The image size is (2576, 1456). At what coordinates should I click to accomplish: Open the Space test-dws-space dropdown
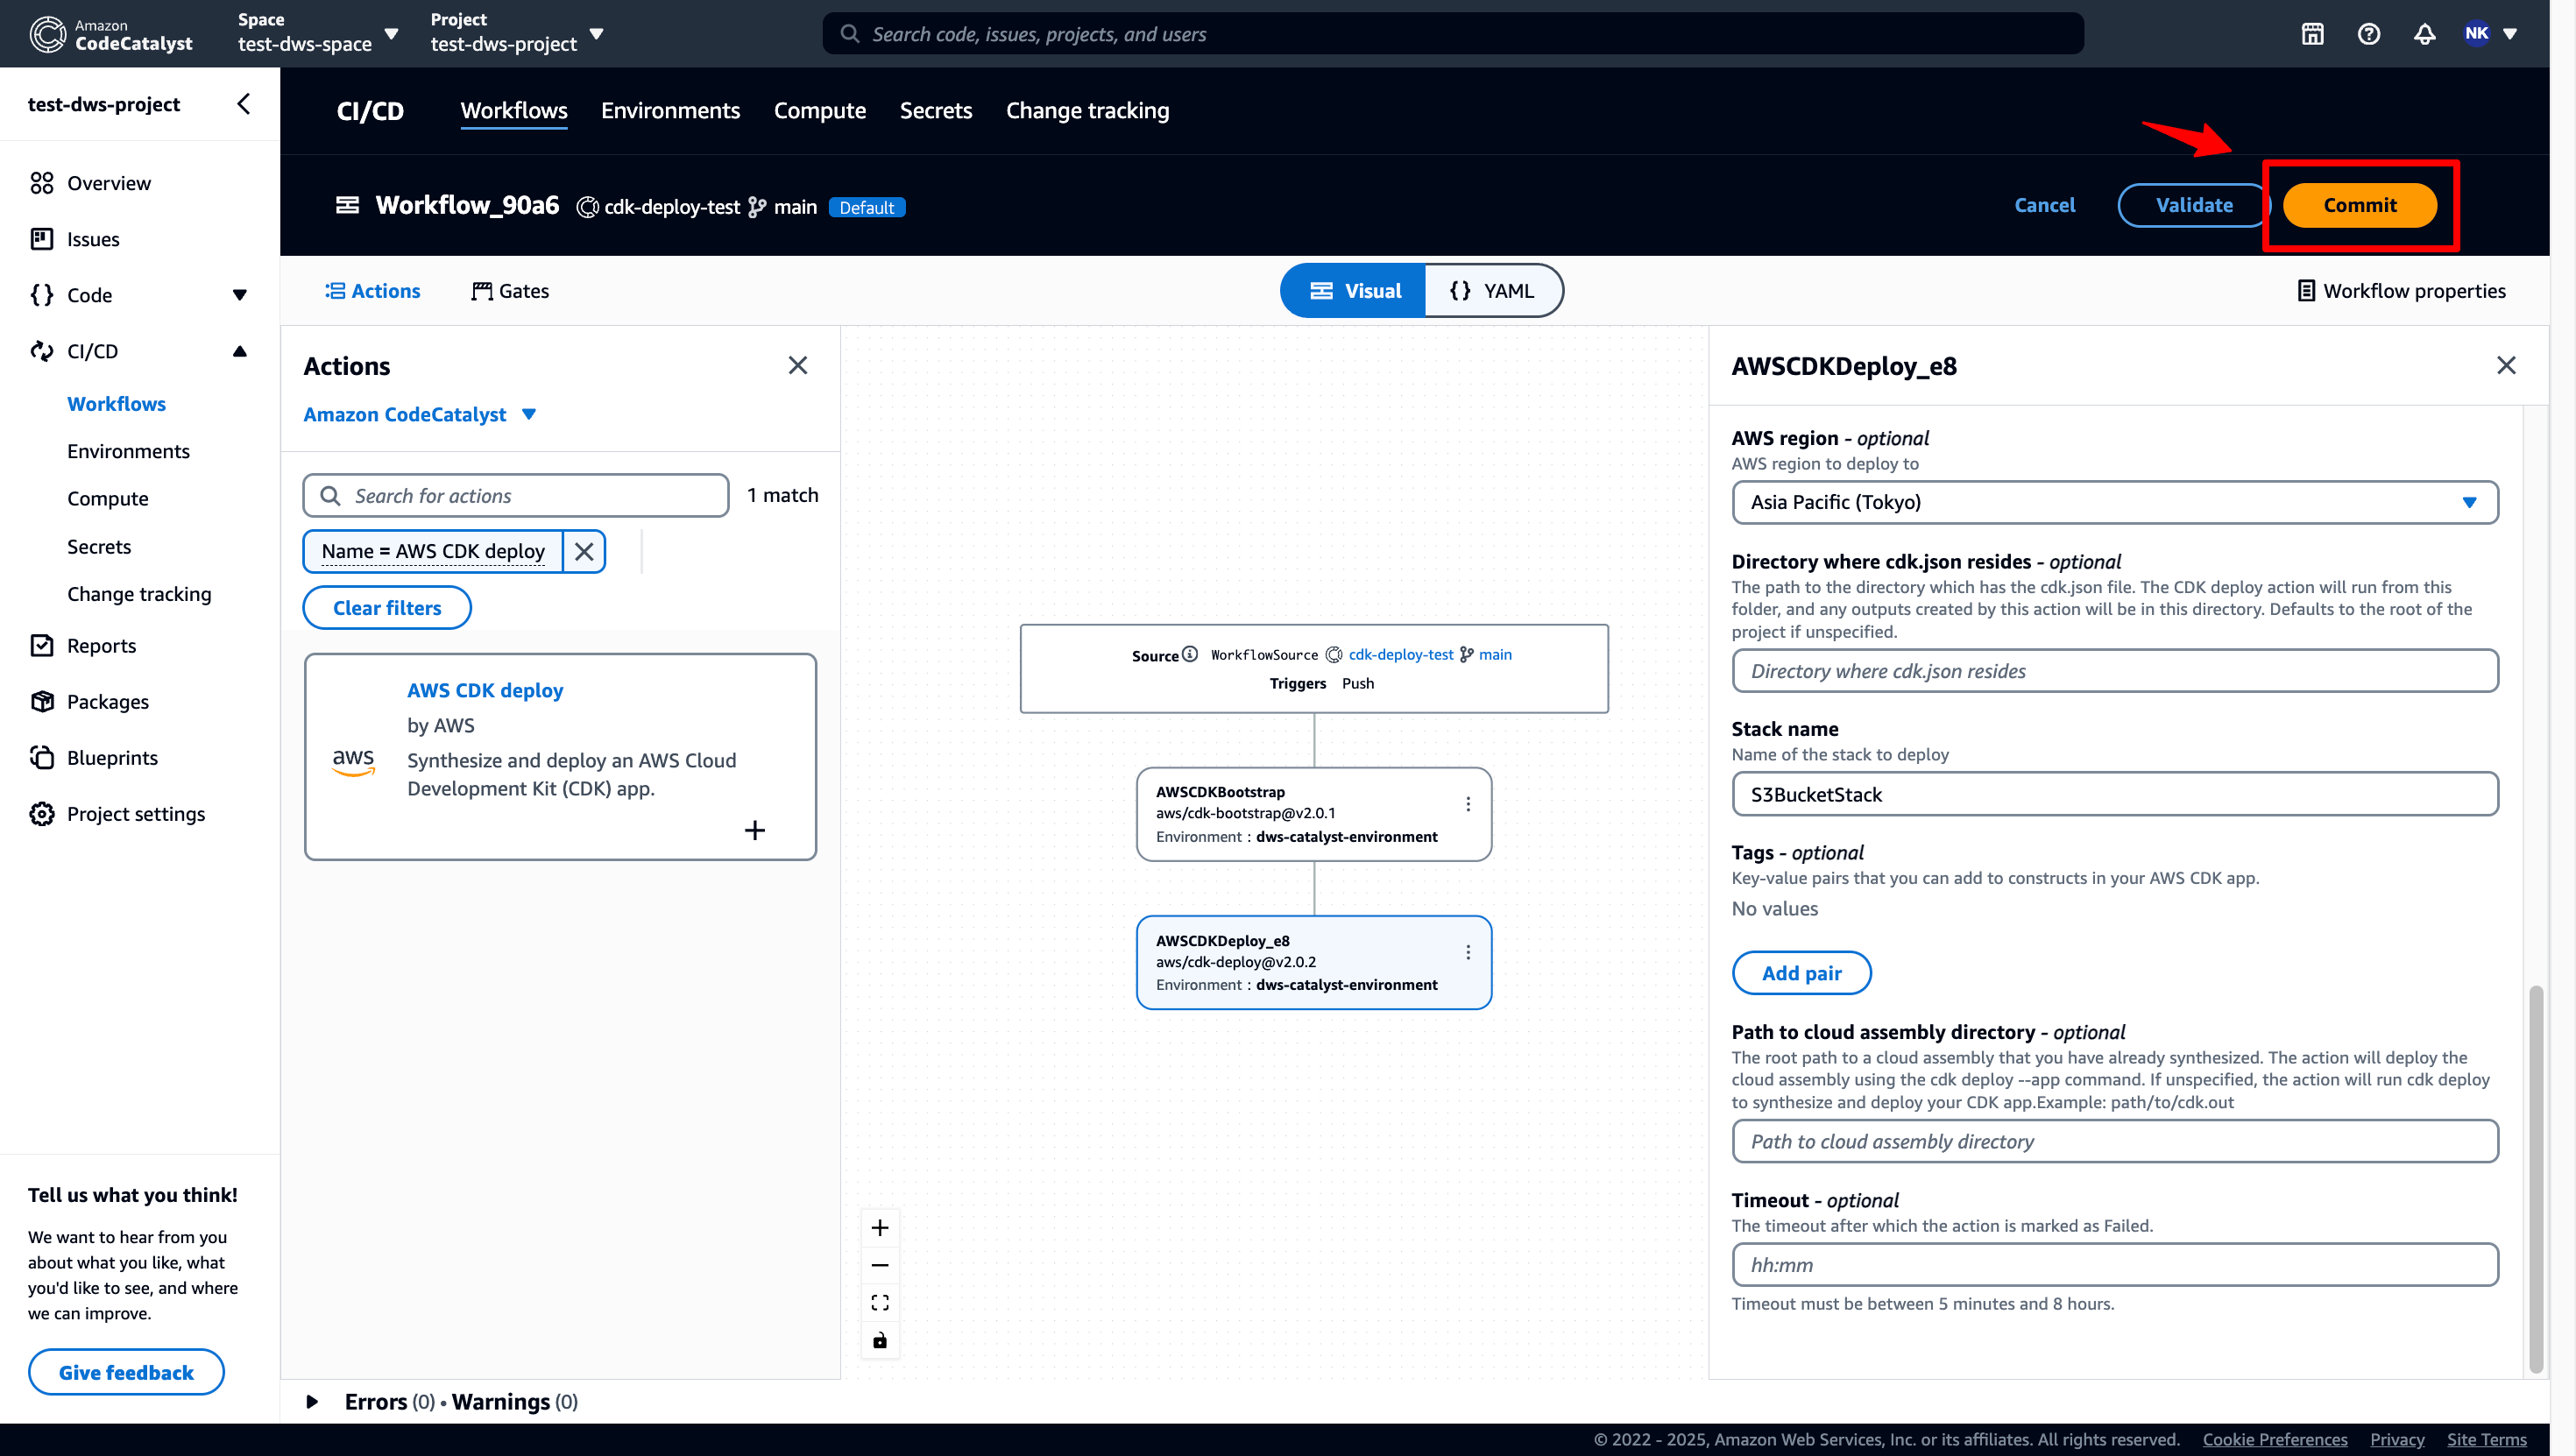coord(318,33)
